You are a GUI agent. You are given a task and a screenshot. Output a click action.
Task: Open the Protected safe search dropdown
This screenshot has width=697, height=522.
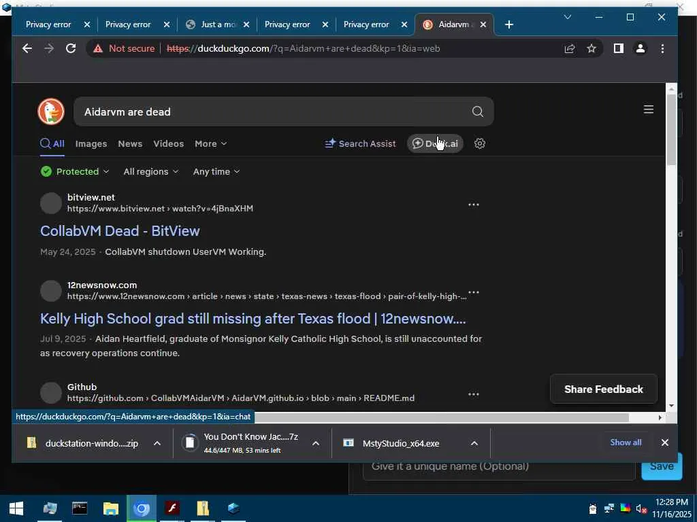point(74,171)
